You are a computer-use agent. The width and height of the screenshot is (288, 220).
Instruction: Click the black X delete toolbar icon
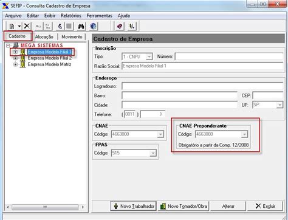point(27,26)
